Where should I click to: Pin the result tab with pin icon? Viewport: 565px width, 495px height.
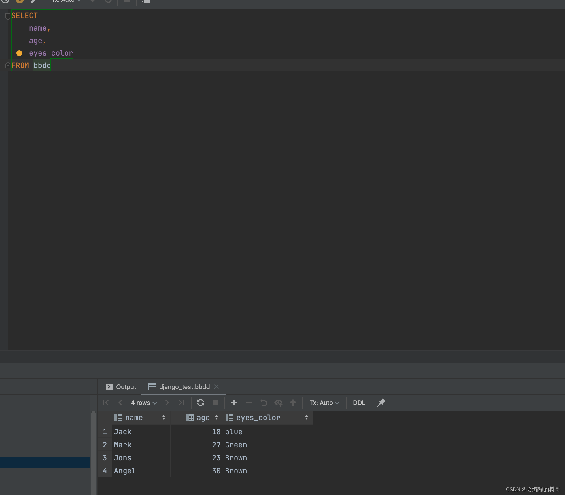[x=381, y=402]
